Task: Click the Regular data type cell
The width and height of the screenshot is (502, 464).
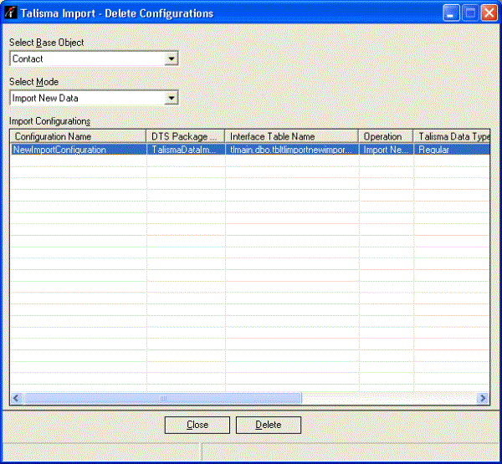Action: [x=452, y=150]
